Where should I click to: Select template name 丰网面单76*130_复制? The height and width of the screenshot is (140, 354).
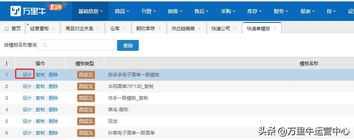coord(131,86)
